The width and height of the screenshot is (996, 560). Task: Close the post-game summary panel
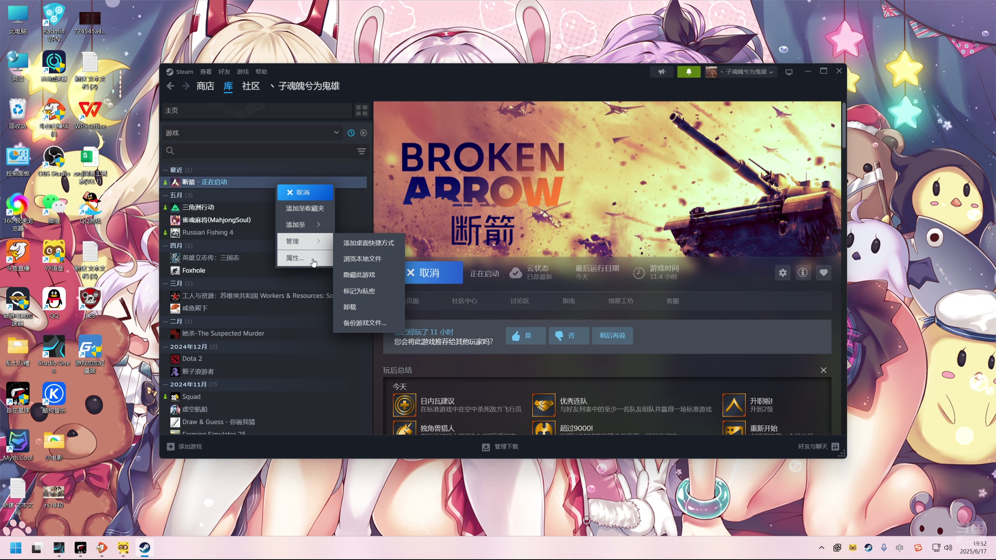pyautogui.click(x=824, y=370)
